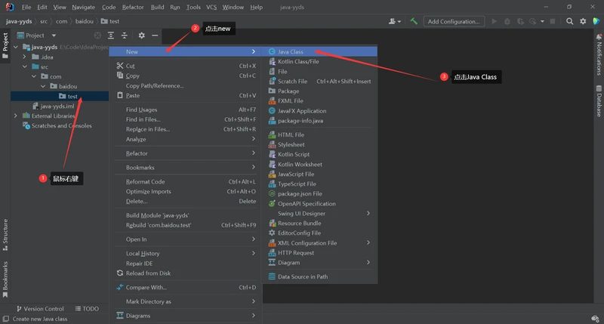Click the Select Opened File target icon

click(98, 35)
